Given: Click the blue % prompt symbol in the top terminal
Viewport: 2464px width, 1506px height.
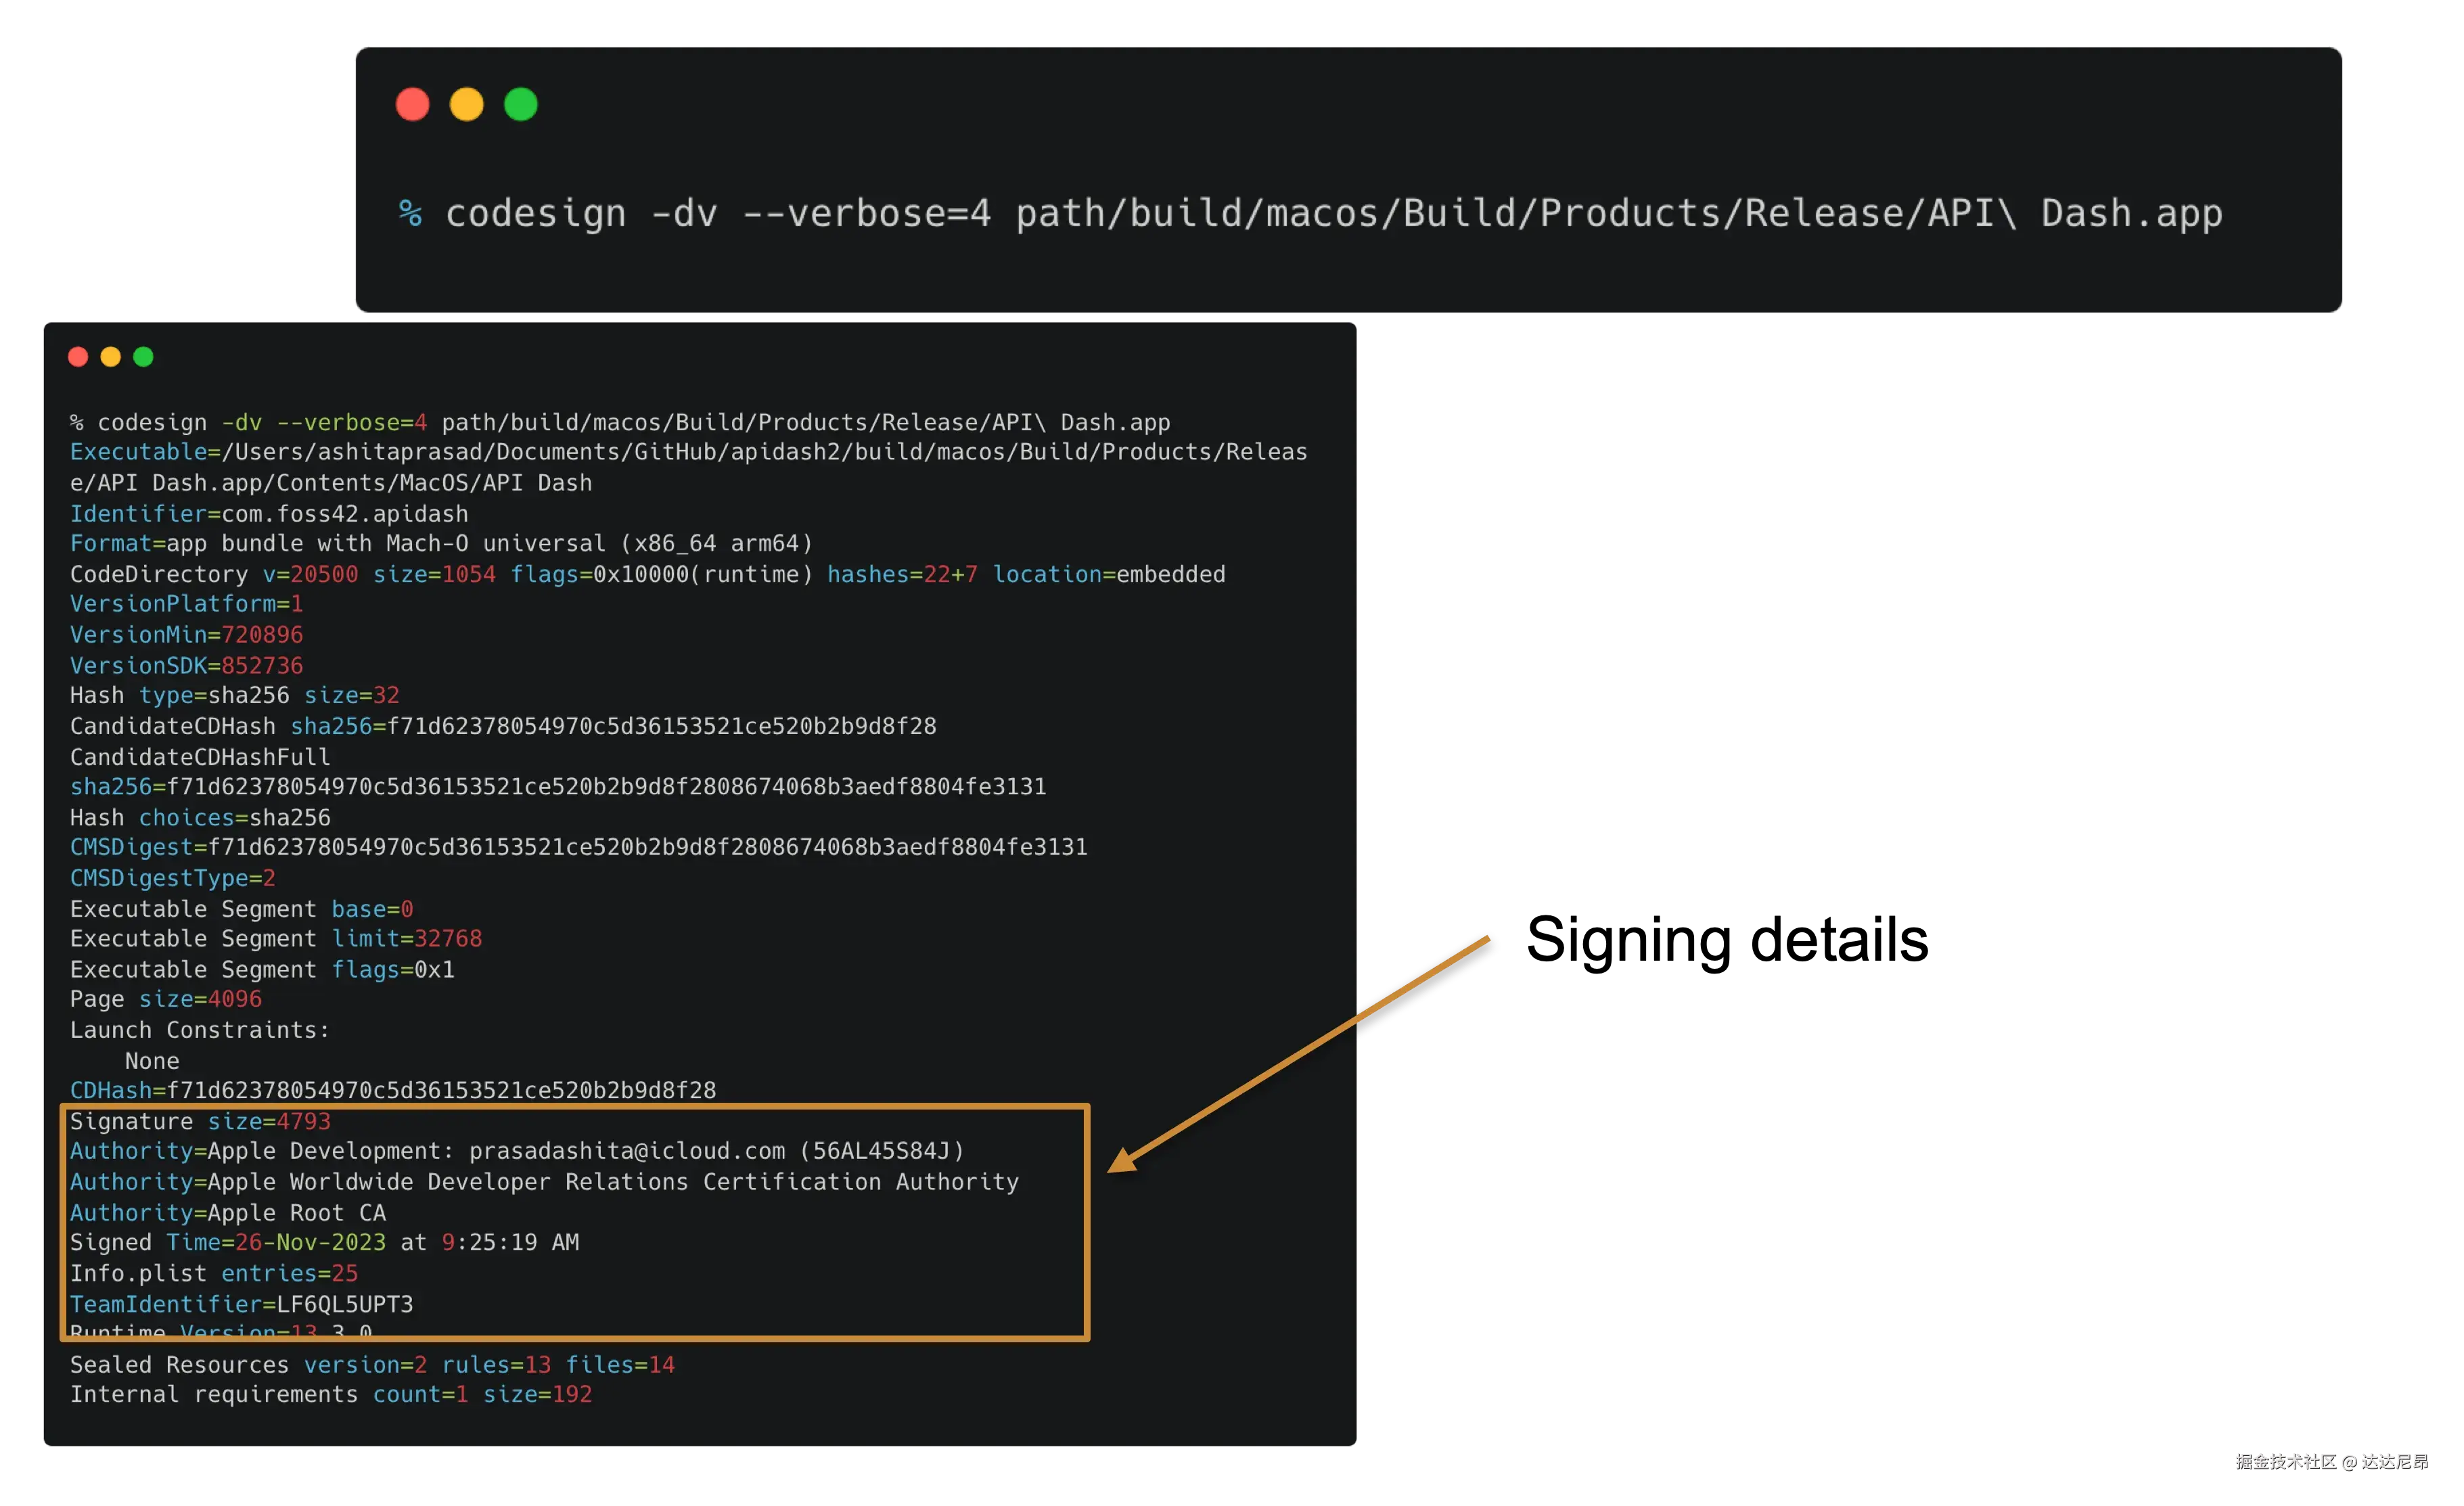Looking at the screenshot, I should point(410,213).
